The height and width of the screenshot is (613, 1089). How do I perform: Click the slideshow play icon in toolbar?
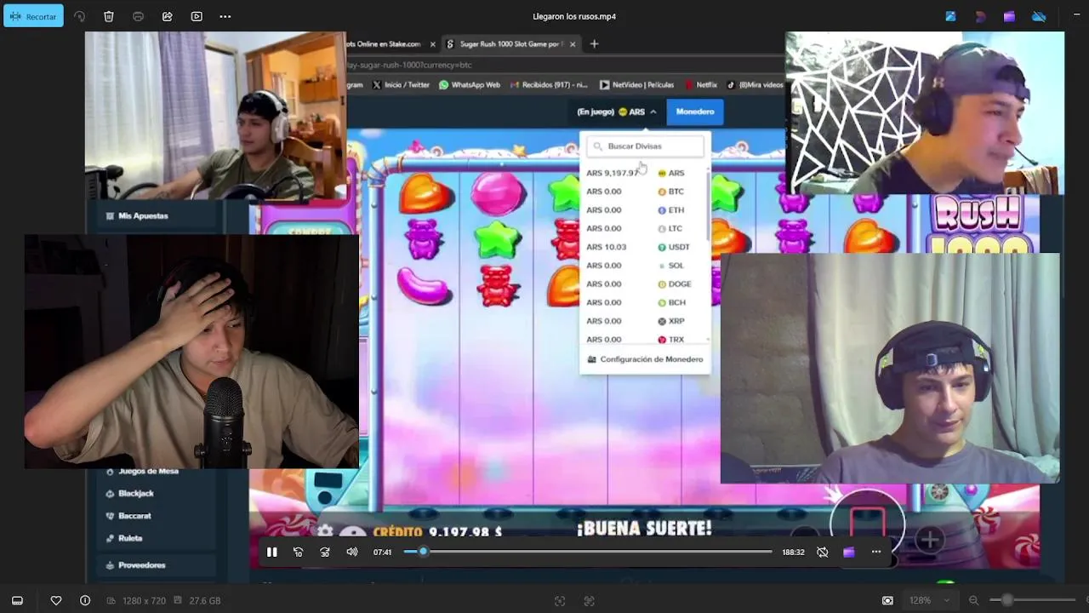[x=197, y=16]
